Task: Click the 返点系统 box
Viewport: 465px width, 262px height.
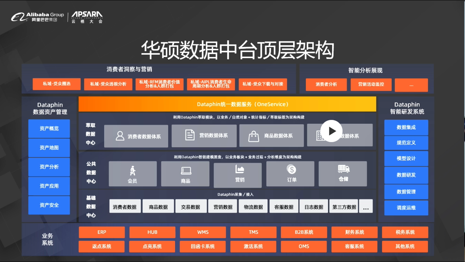Action: tap(102, 246)
